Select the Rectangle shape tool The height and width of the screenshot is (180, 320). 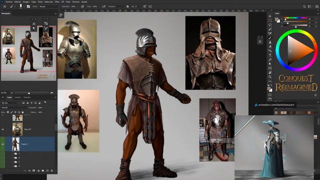click(270, 68)
